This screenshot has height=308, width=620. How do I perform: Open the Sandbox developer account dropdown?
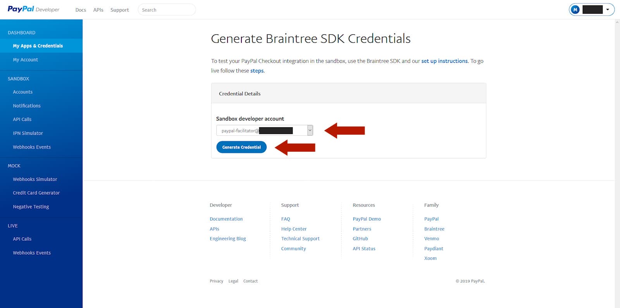pos(264,130)
